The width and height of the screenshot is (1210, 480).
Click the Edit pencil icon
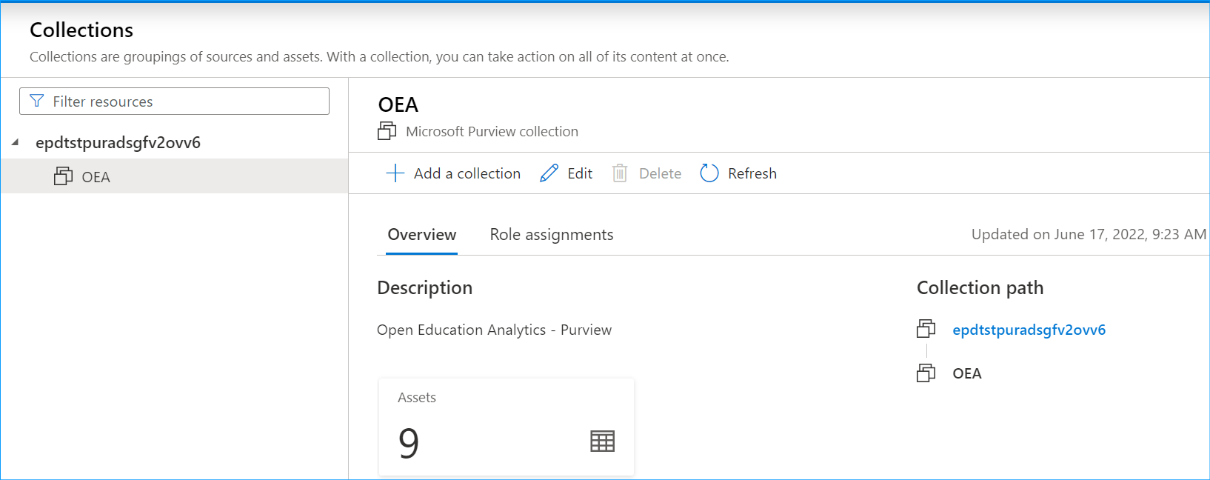549,173
